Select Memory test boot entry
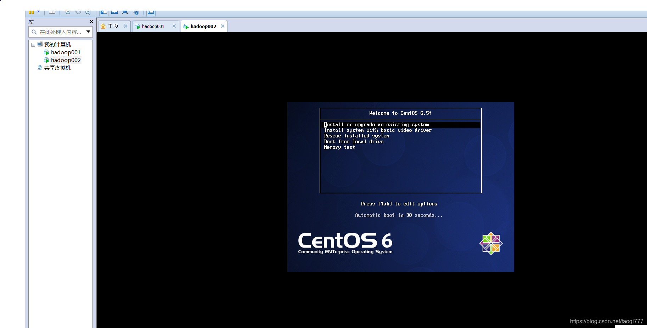Screen dimensions: 647x328 (339, 147)
